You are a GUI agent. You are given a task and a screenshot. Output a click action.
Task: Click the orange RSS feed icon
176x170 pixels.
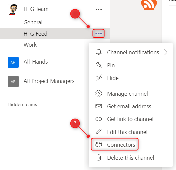[x=149, y=5]
